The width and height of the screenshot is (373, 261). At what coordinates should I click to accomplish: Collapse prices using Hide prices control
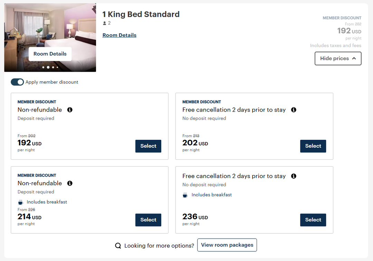[x=337, y=59]
